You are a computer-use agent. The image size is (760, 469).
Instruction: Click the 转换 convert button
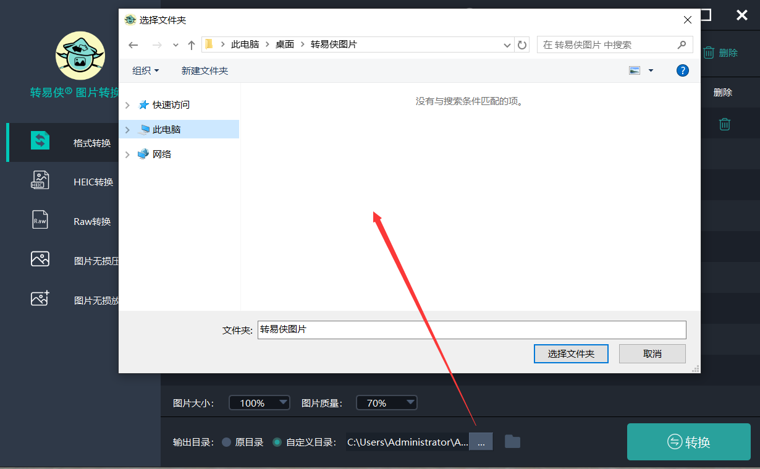coord(689,442)
